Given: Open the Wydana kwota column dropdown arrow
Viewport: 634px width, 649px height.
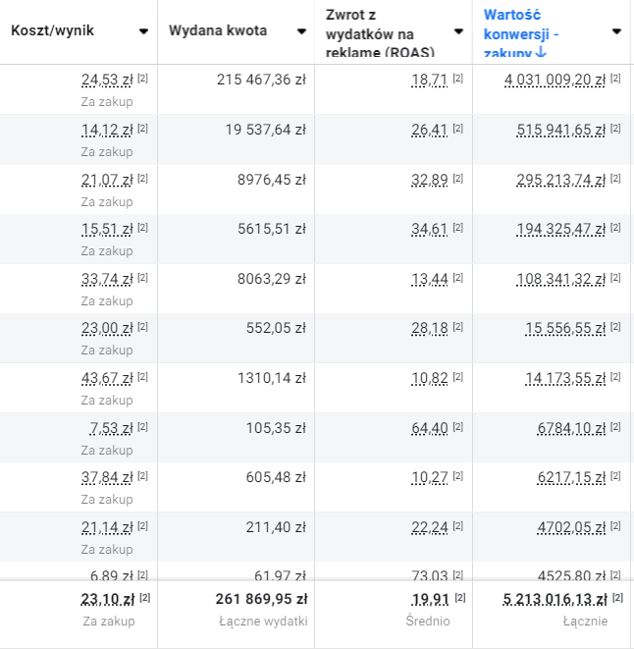Looking at the screenshot, I should 301,31.
